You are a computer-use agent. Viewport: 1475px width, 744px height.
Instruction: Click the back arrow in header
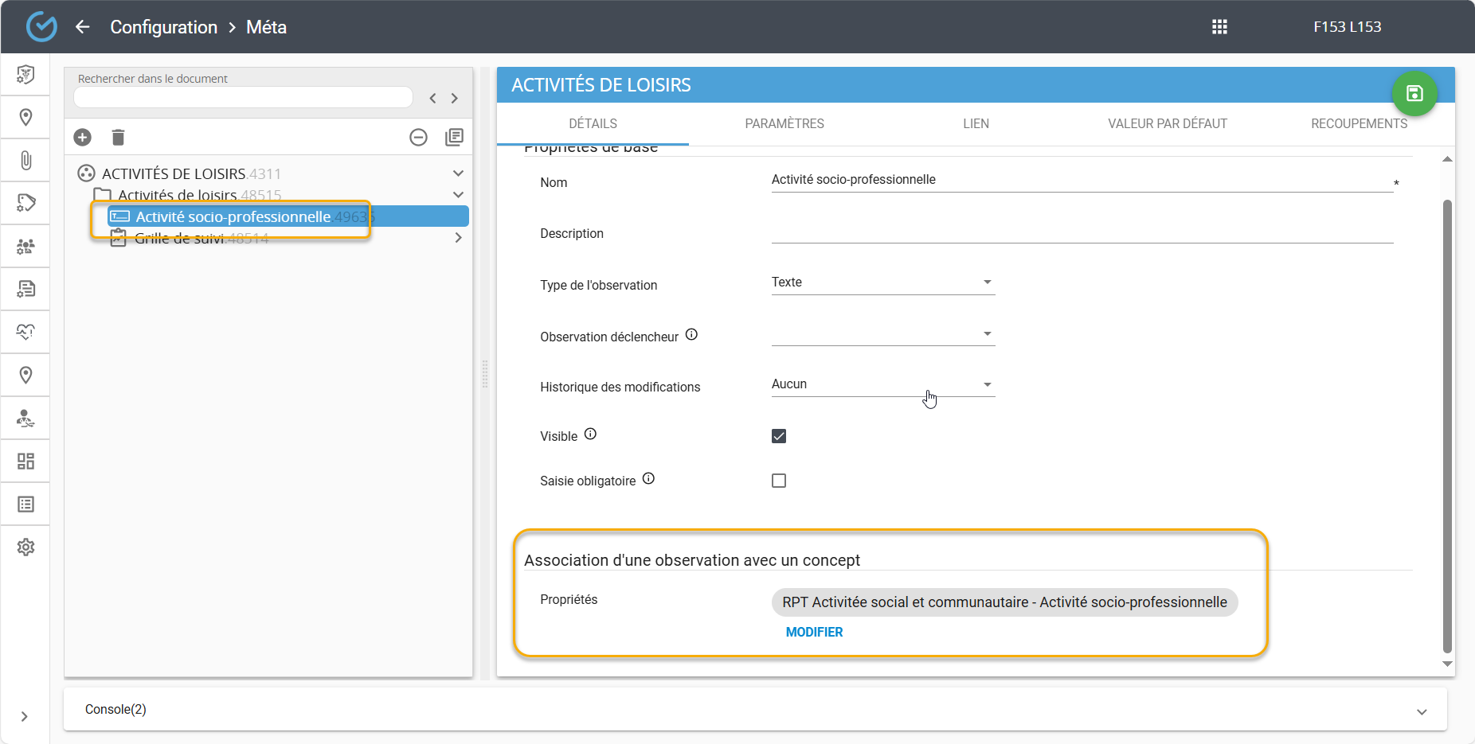point(82,27)
